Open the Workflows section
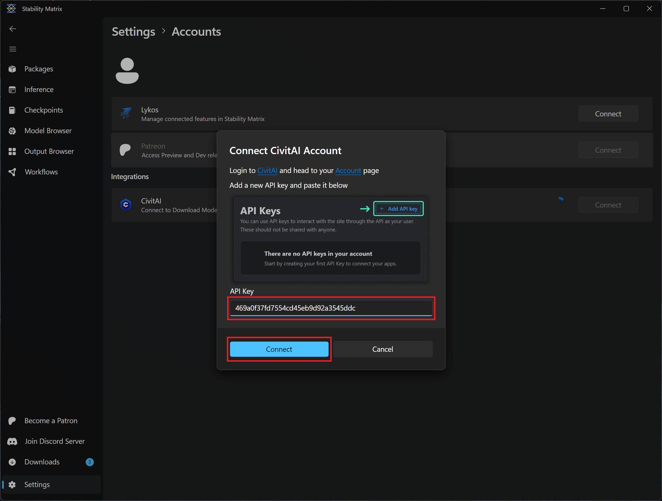 (x=41, y=172)
